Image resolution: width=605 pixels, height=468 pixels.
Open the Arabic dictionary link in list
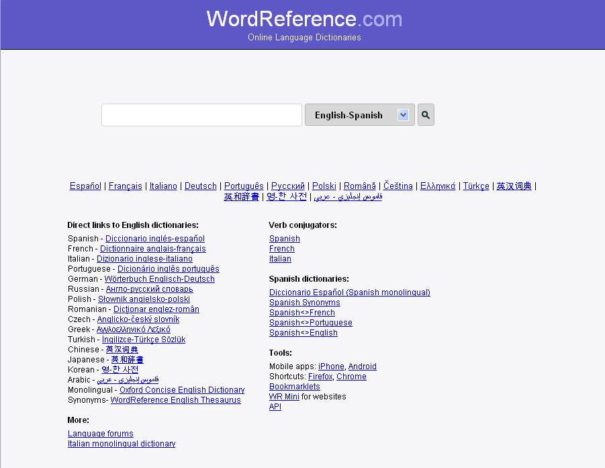128,380
